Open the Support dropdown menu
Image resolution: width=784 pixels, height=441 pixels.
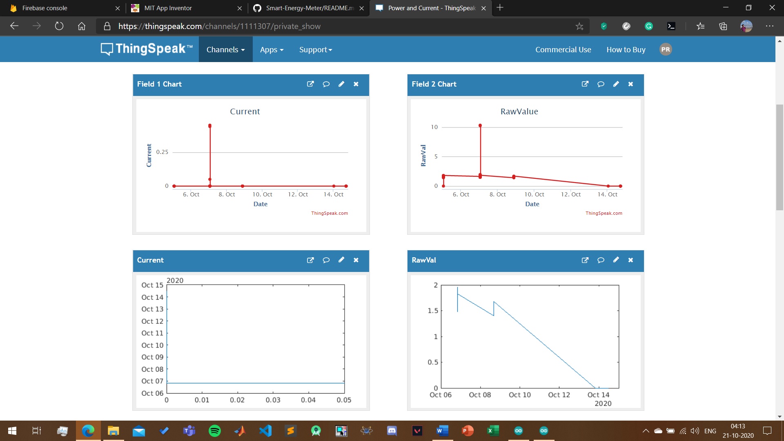click(x=315, y=49)
